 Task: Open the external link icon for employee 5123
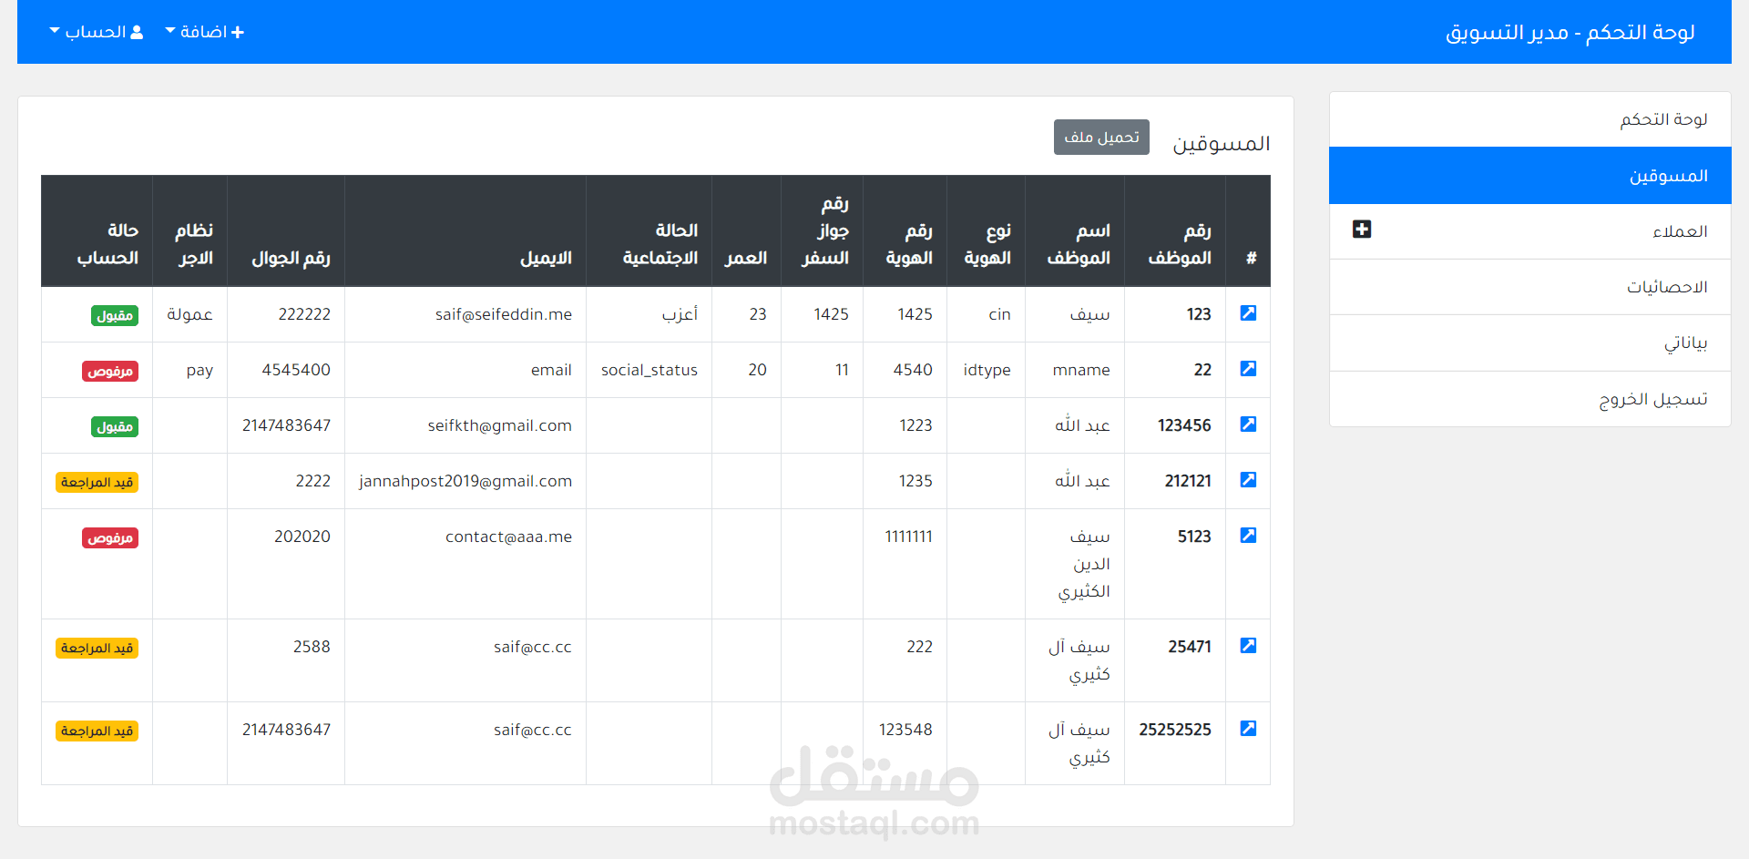coord(1248,536)
